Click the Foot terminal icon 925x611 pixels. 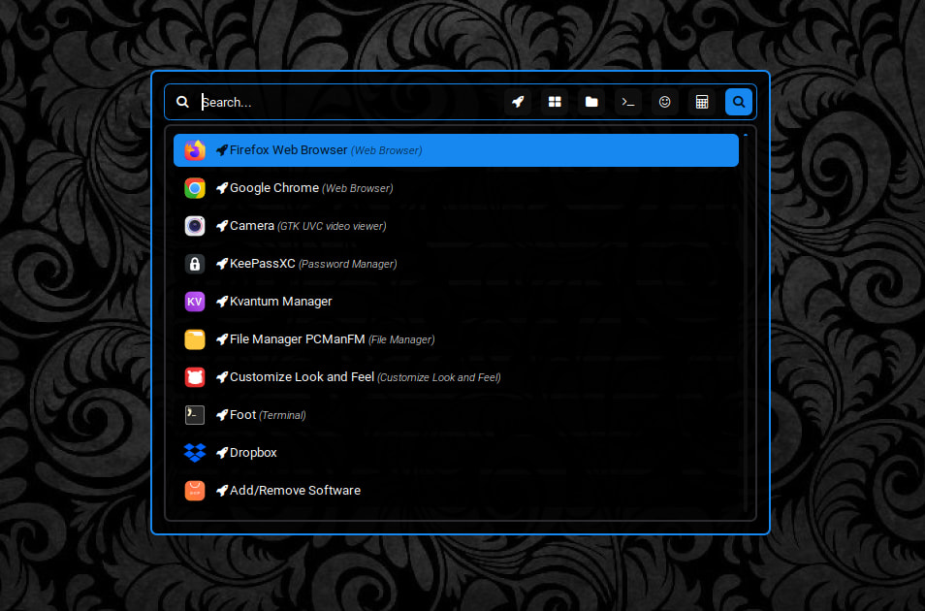195,415
